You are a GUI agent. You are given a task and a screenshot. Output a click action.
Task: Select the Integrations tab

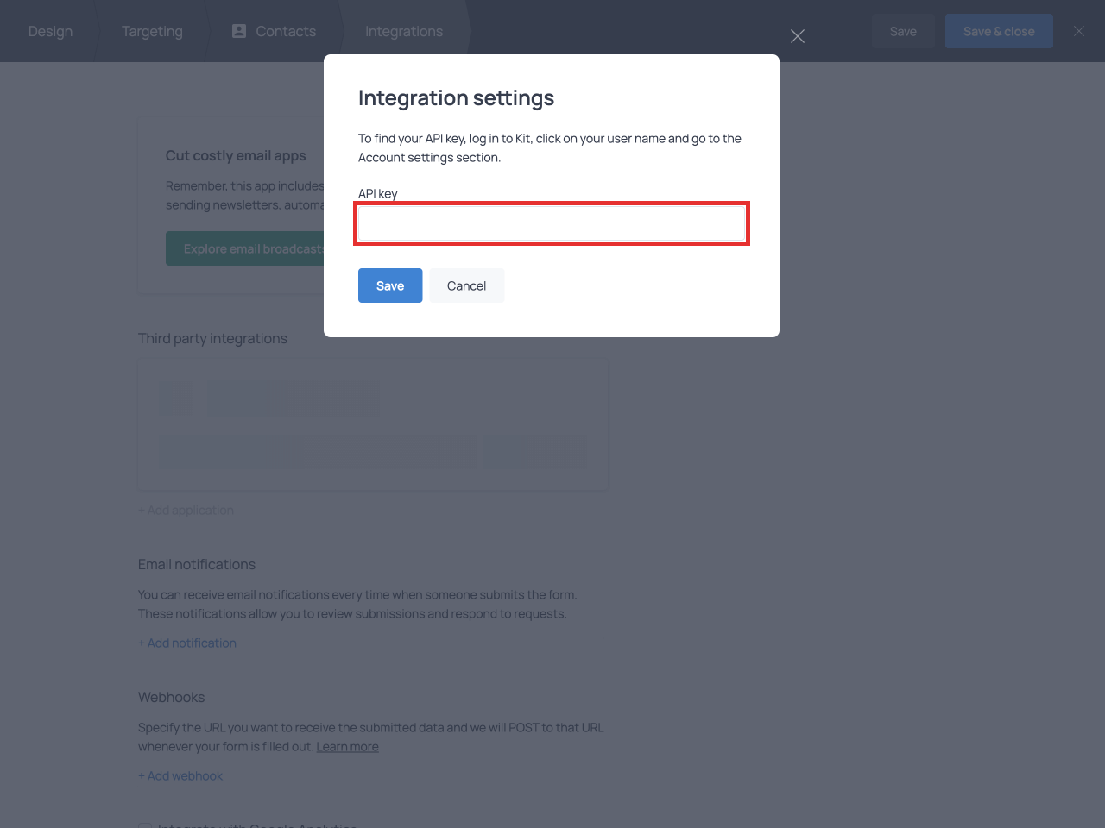403,31
